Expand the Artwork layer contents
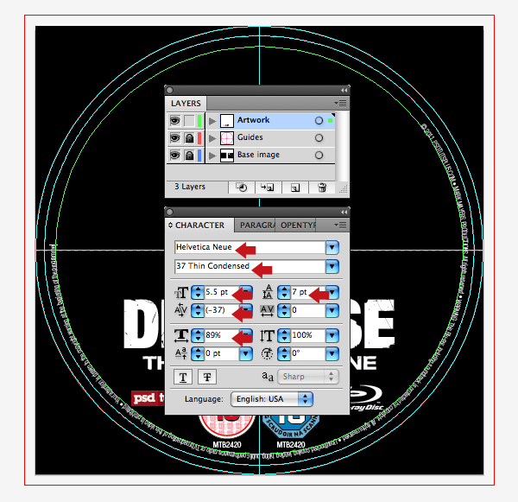The height and width of the screenshot is (502, 518). click(212, 121)
